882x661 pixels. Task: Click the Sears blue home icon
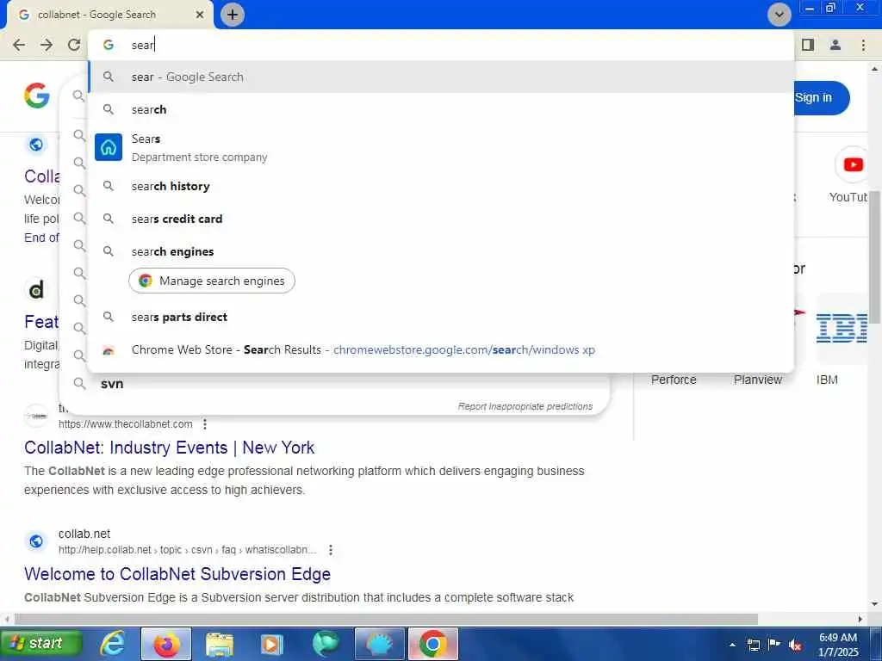[109, 147]
